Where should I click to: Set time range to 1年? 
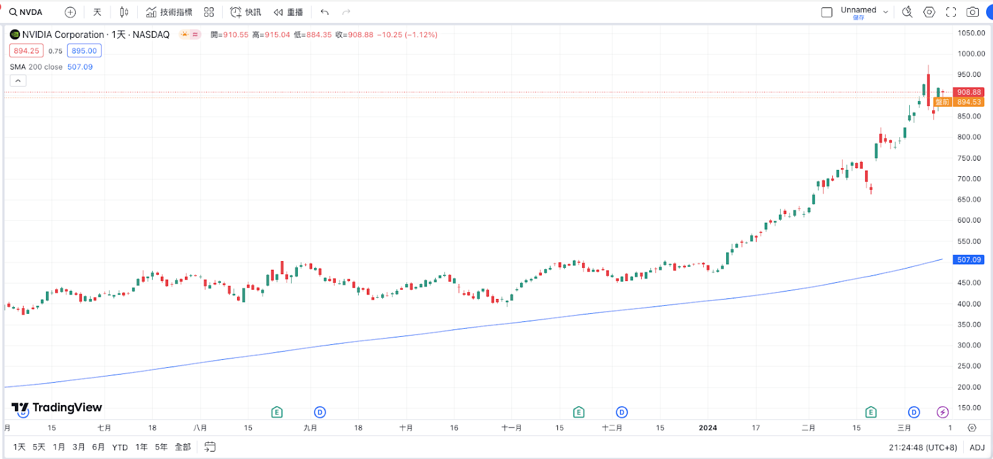click(x=142, y=447)
